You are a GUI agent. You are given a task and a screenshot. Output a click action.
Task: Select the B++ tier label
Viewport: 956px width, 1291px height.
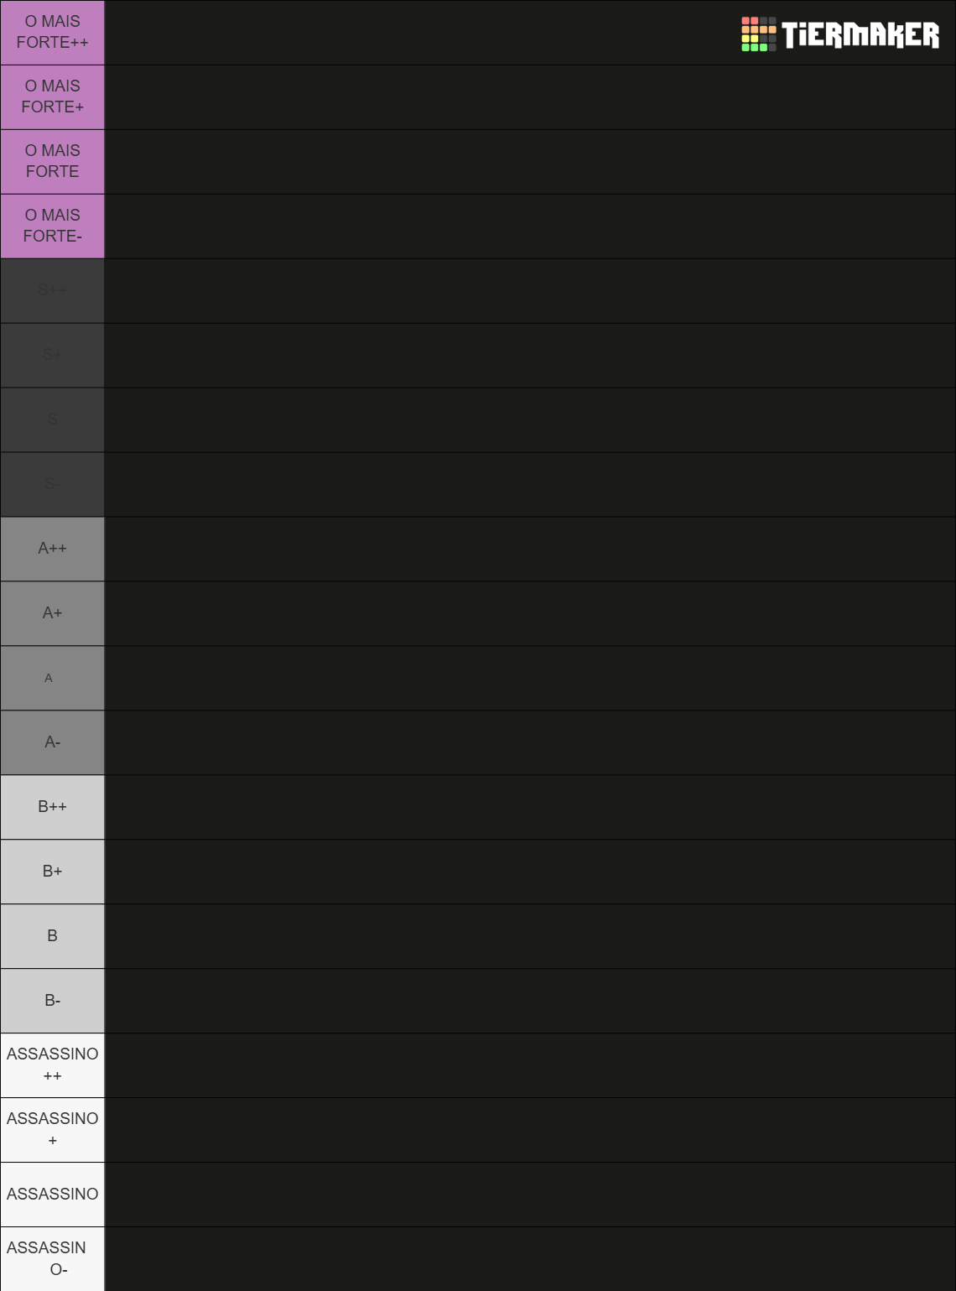52,808
